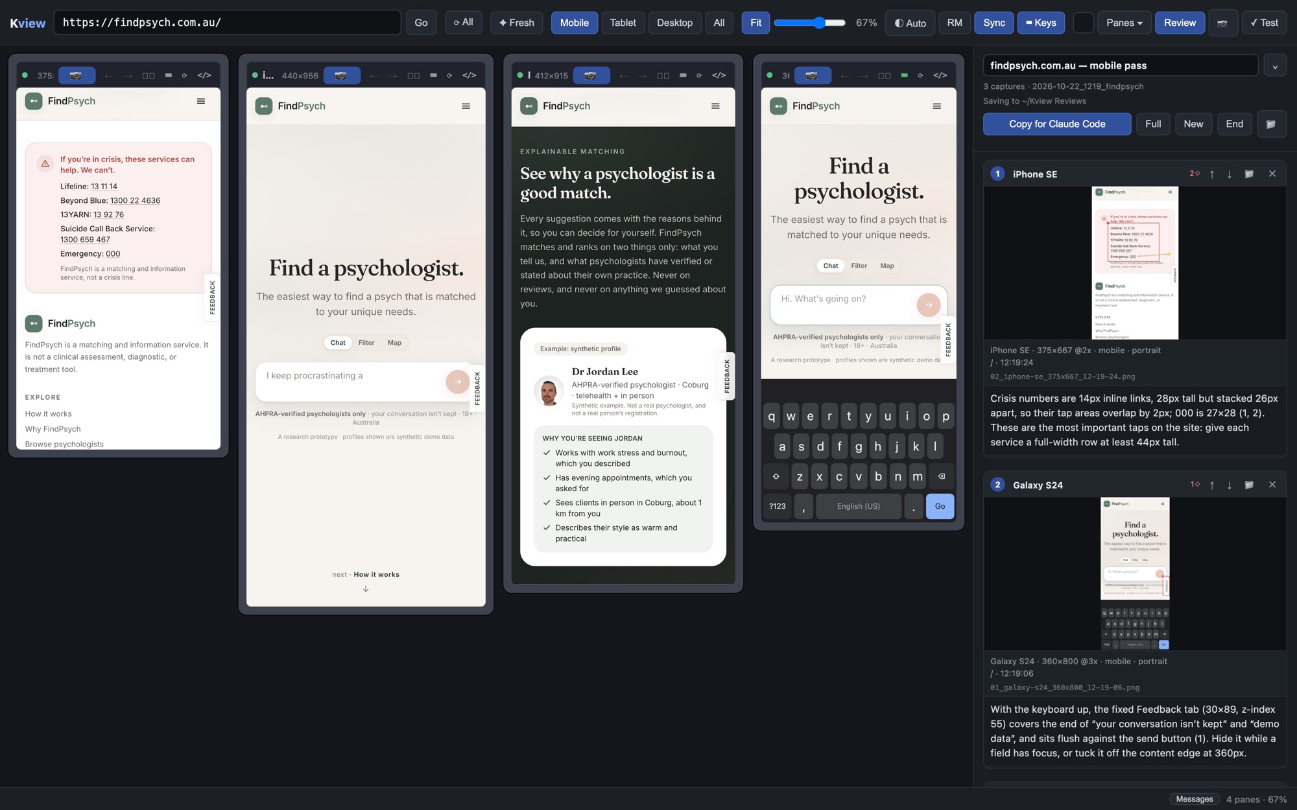Toggle the Auto theme button
This screenshot has width=1297, height=810.
(x=910, y=23)
